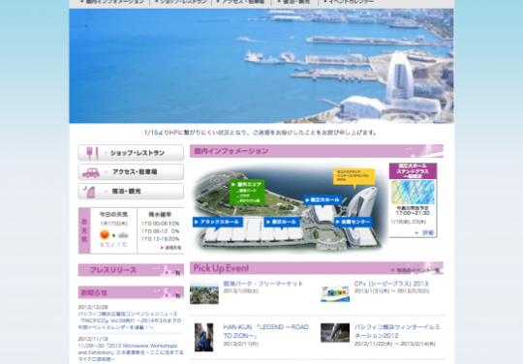Screen dimensions: 523x364
Task: Click the 展示ホール map label
Action: tap(282, 222)
